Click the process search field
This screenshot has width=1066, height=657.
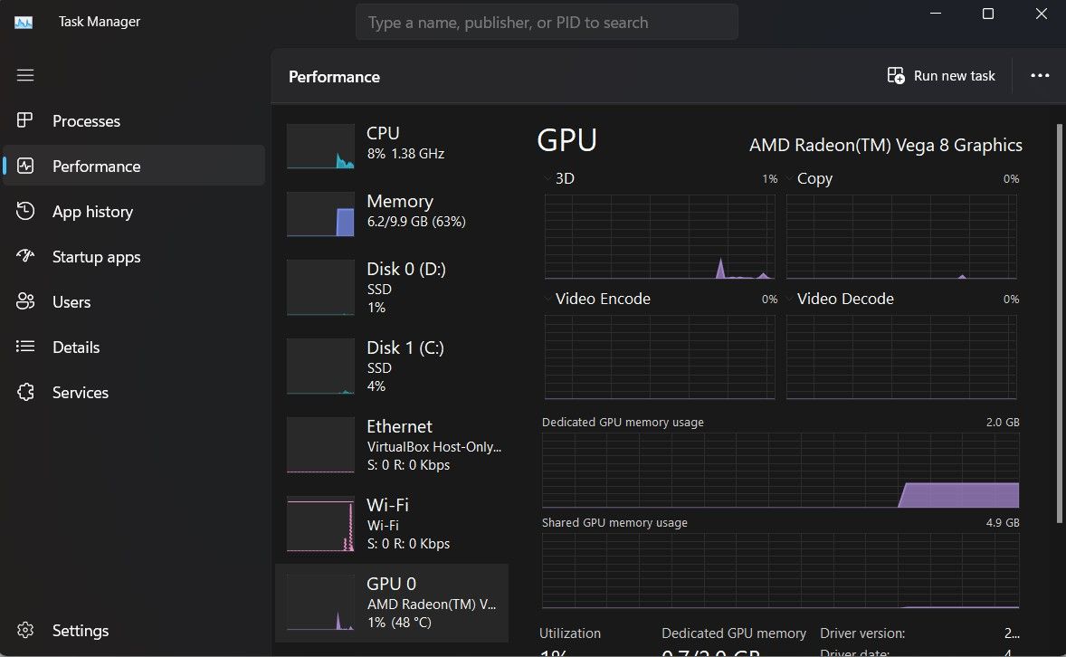[x=547, y=22]
